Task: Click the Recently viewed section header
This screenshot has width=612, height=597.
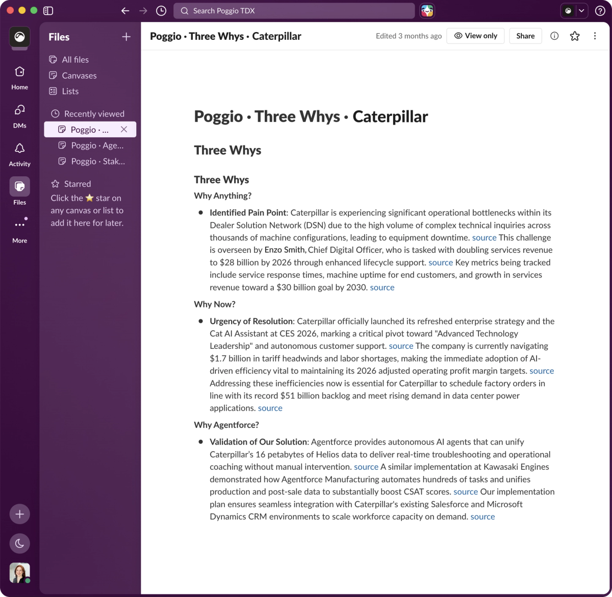Action: (x=88, y=114)
